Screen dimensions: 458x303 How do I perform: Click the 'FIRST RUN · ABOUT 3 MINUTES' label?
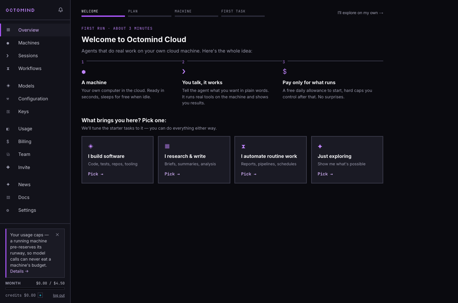tap(117, 28)
